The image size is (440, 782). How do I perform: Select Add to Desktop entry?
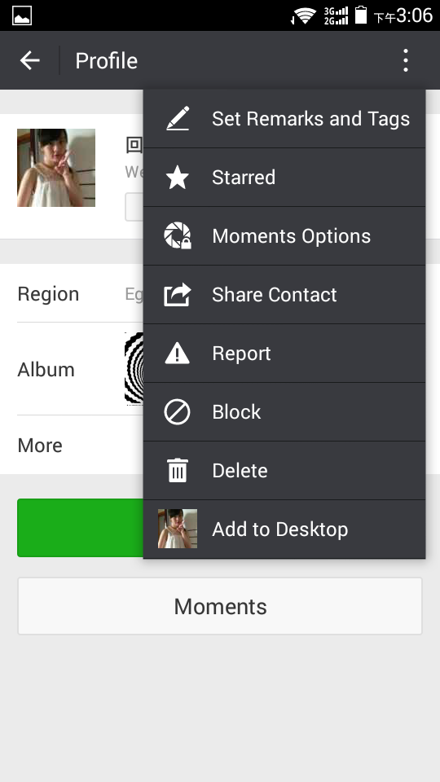284,529
